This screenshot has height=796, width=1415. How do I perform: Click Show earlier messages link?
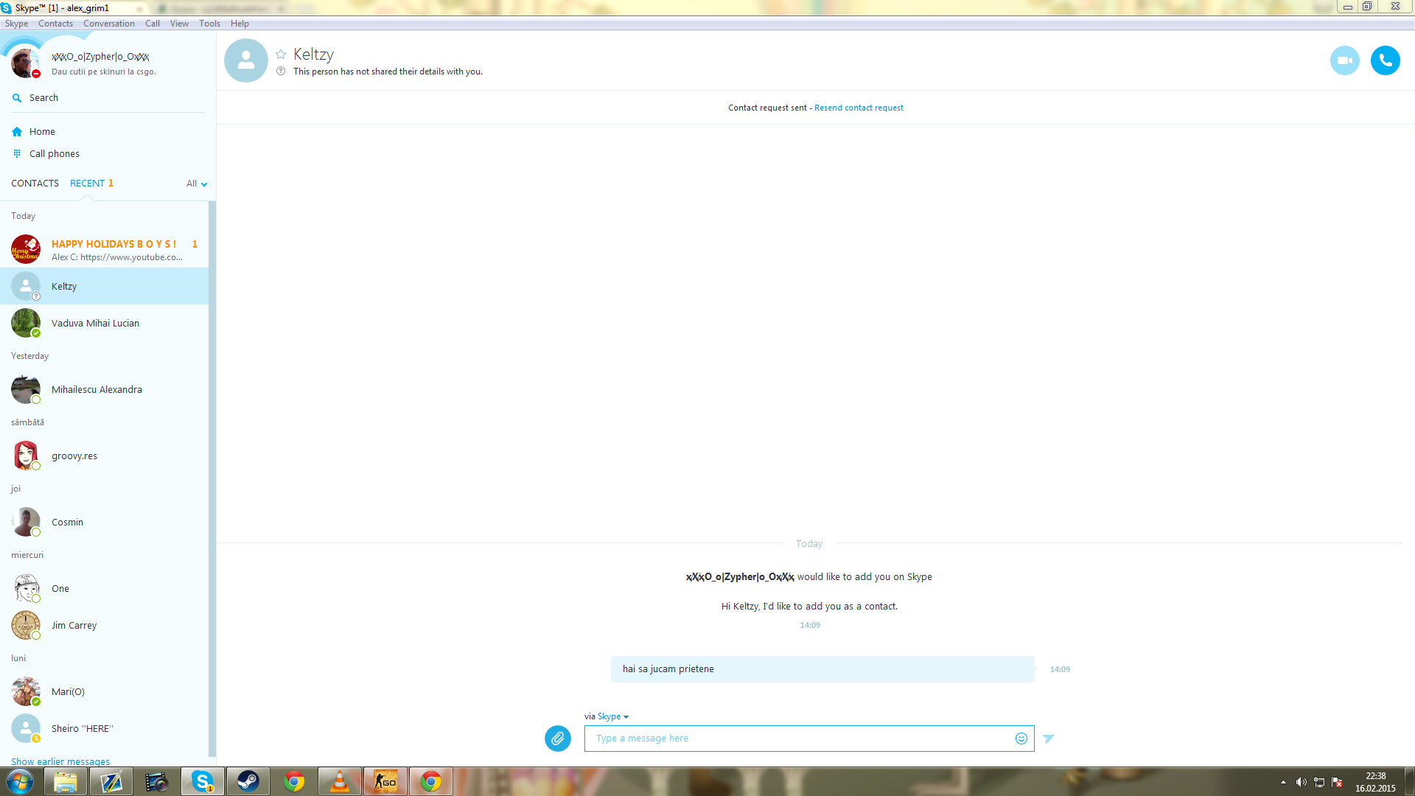[60, 761]
